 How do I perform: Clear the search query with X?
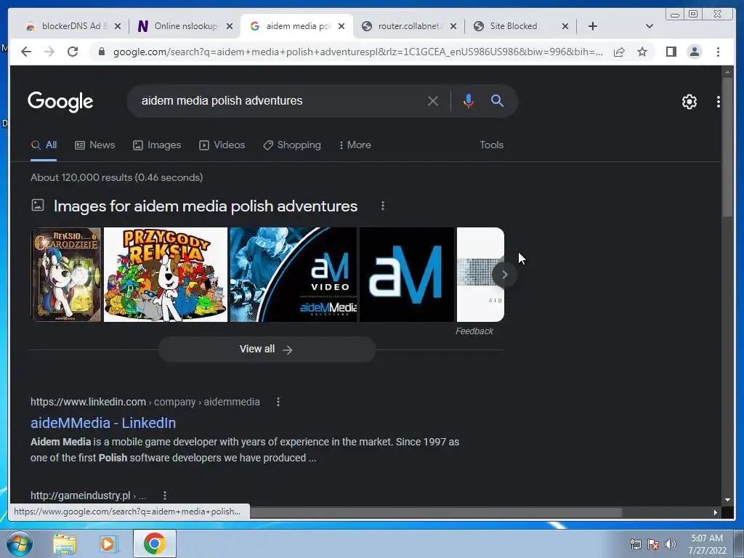click(x=432, y=100)
